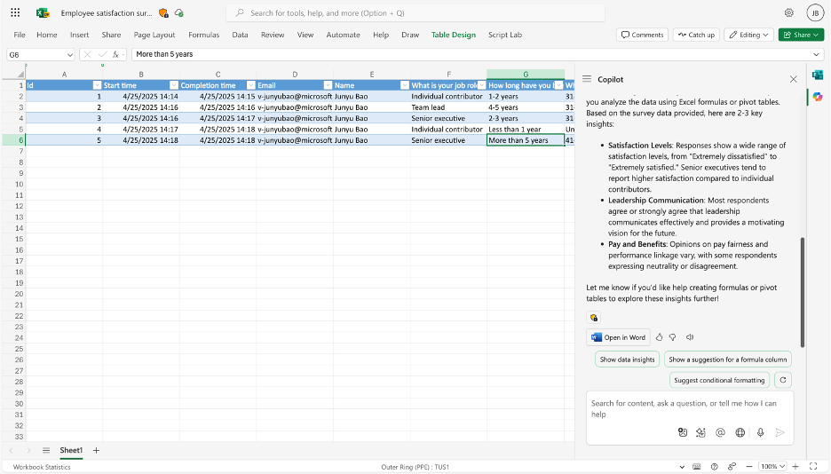The width and height of the screenshot is (831, 474).
Task: Click the microphone icon in Copilot input
Action: (760, 432)
